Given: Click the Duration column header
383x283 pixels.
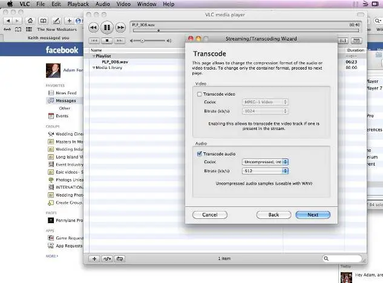Looking at the screenshot, I should (x=355, y=50).
